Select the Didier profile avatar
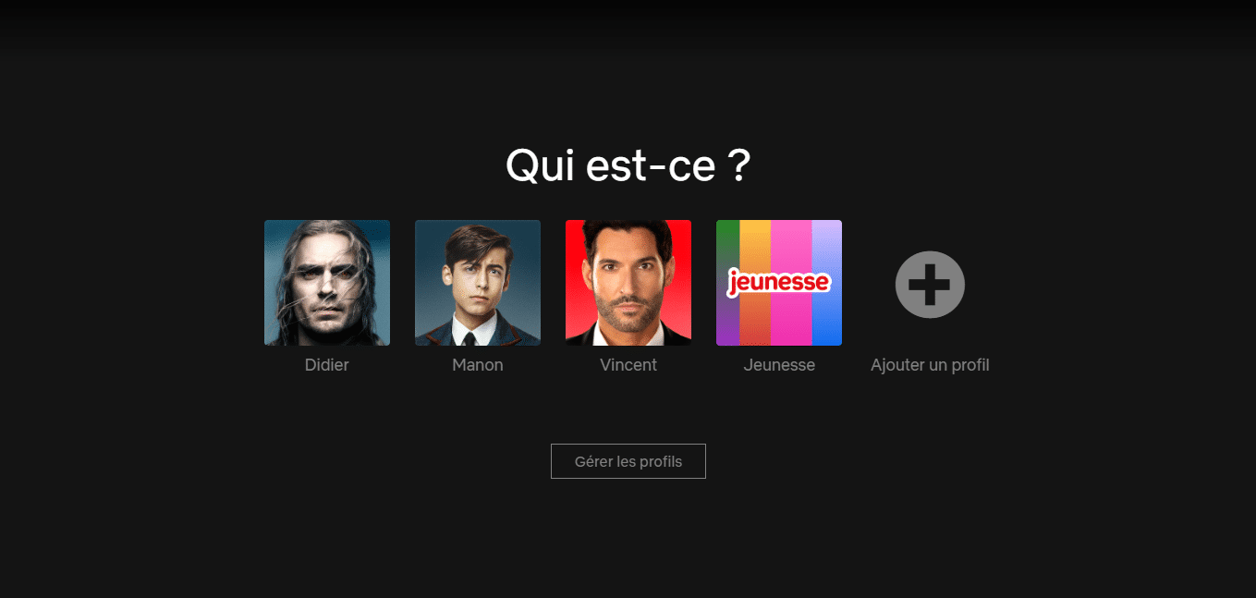Image resolution: width=1256 pixels, height=598 pixels. pyautogui.click(x=327, y=283)
